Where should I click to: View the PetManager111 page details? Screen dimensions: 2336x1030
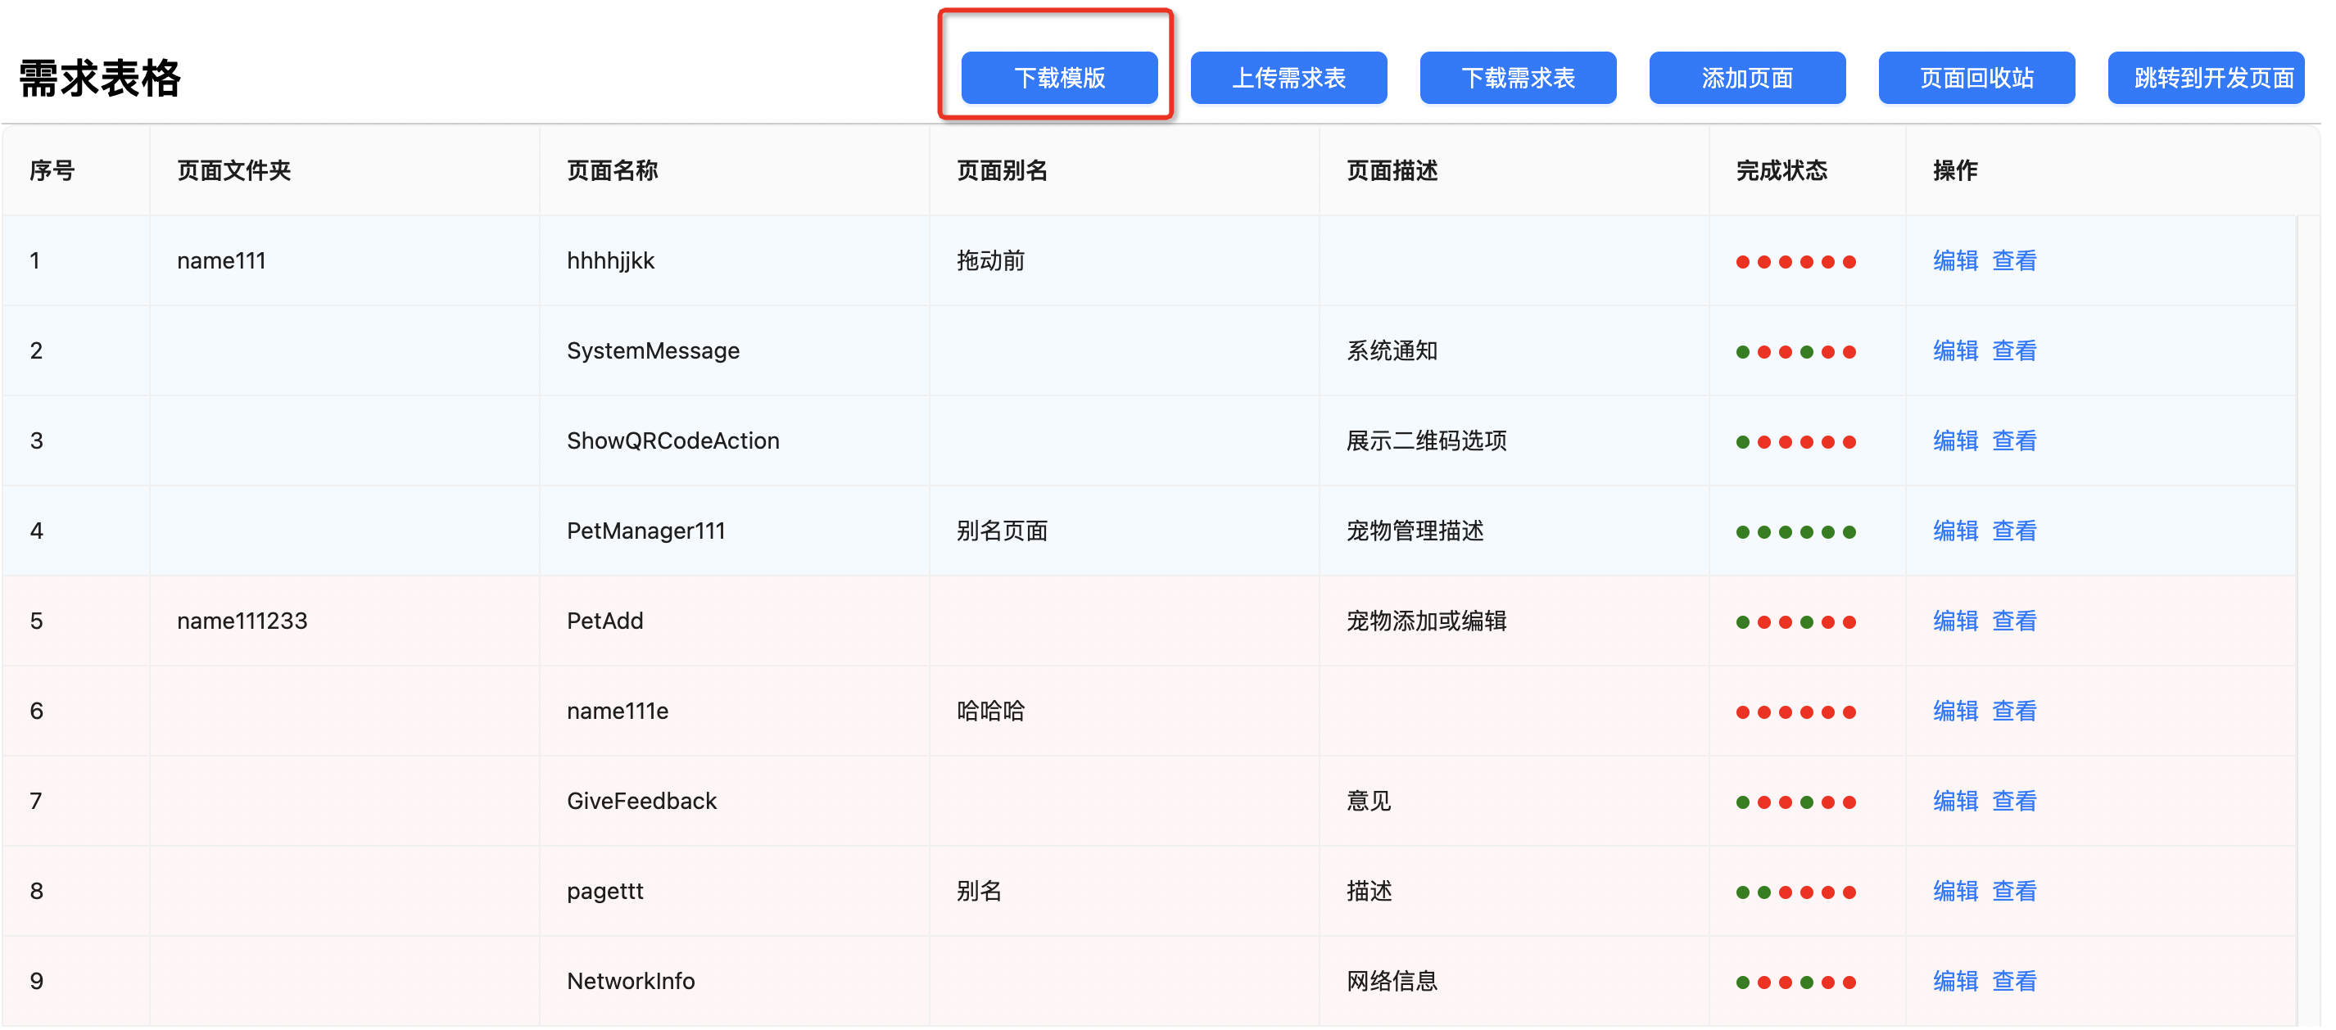coord(2014,531)
